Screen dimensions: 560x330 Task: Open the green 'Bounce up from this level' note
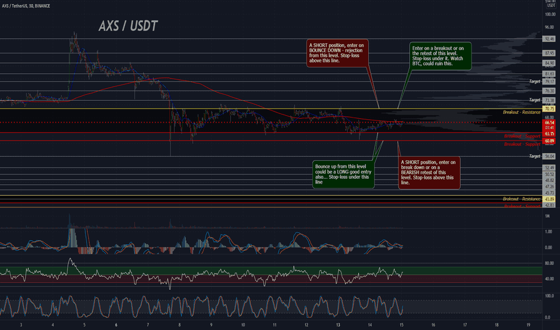[343, 175]
